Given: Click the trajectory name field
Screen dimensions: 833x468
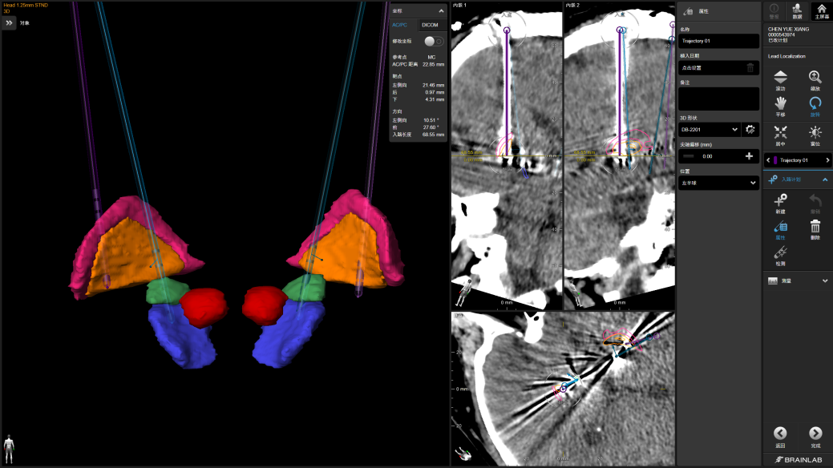Looking at the screenshot, I should pyautogui.click(x=718, y=40).
